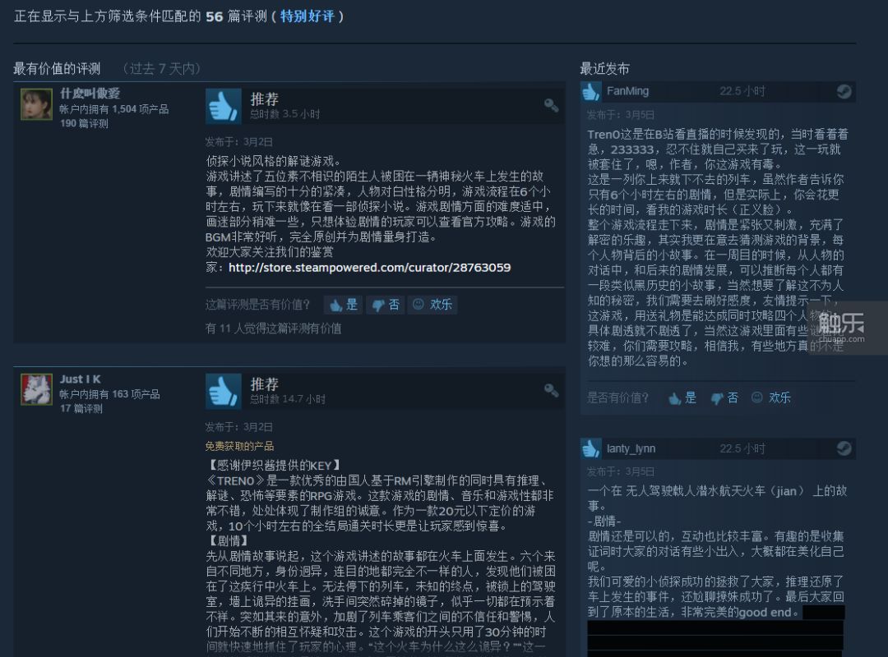Vote 是 on 什麽叫傲娇 review
This screenshot has width=888, height=657.
pos(345,305)
